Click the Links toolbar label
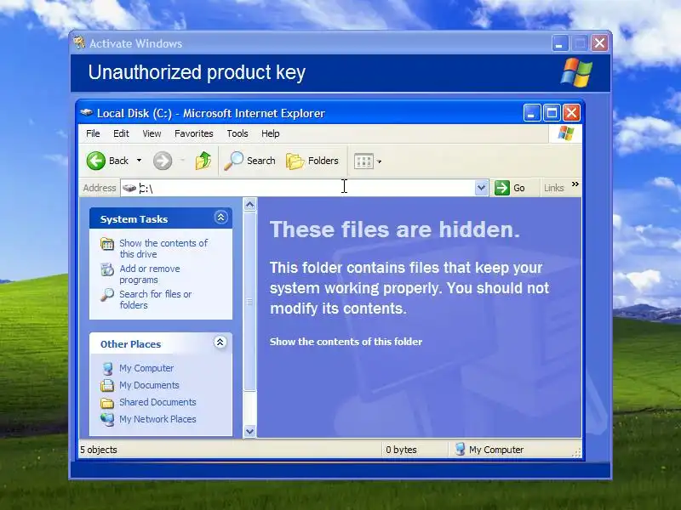Screen dimensions: 681x510 [554, 188]
